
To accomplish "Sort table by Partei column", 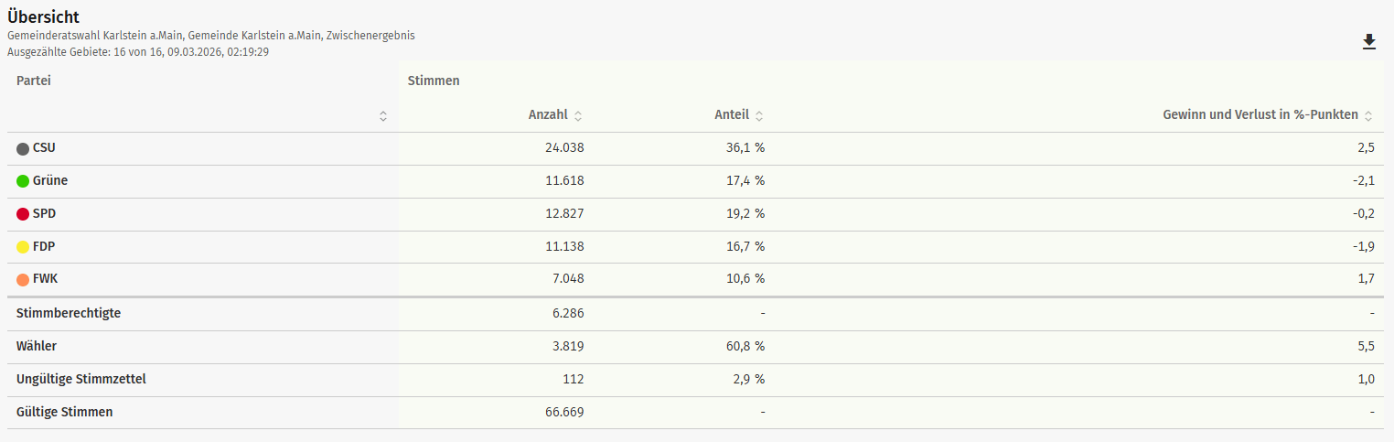I will pyautogui.click(x=383, y=116).
